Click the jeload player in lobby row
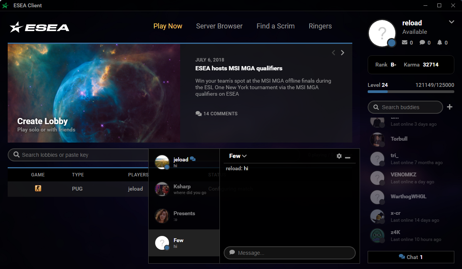462x269 pixels. coord(136,189)
